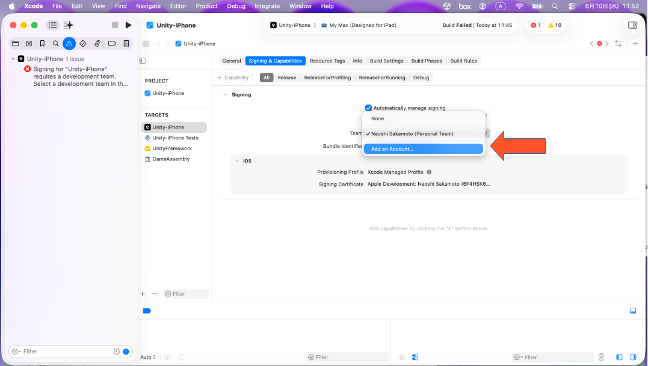
Task: Click the blue breakpoint tag icon
Action: pyautogui.click(x=147, y=311)
